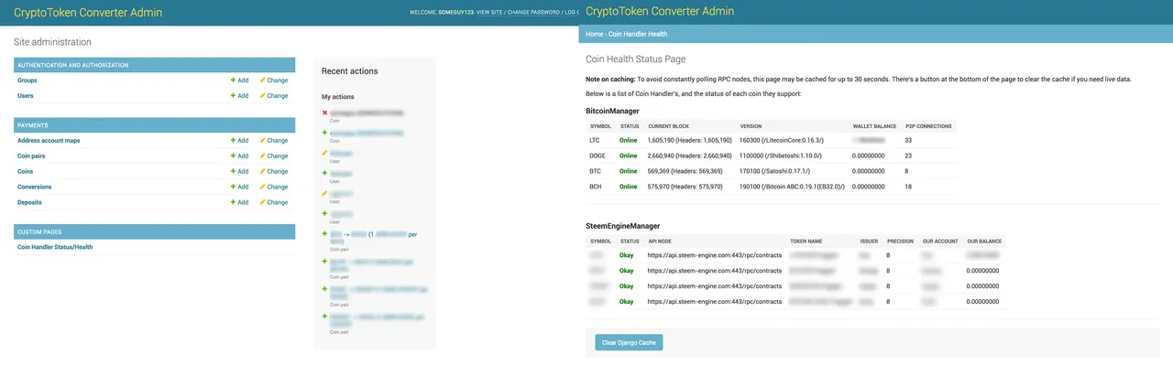Click the Recent actions heading

pyautogui.click(x=349, y=70)
